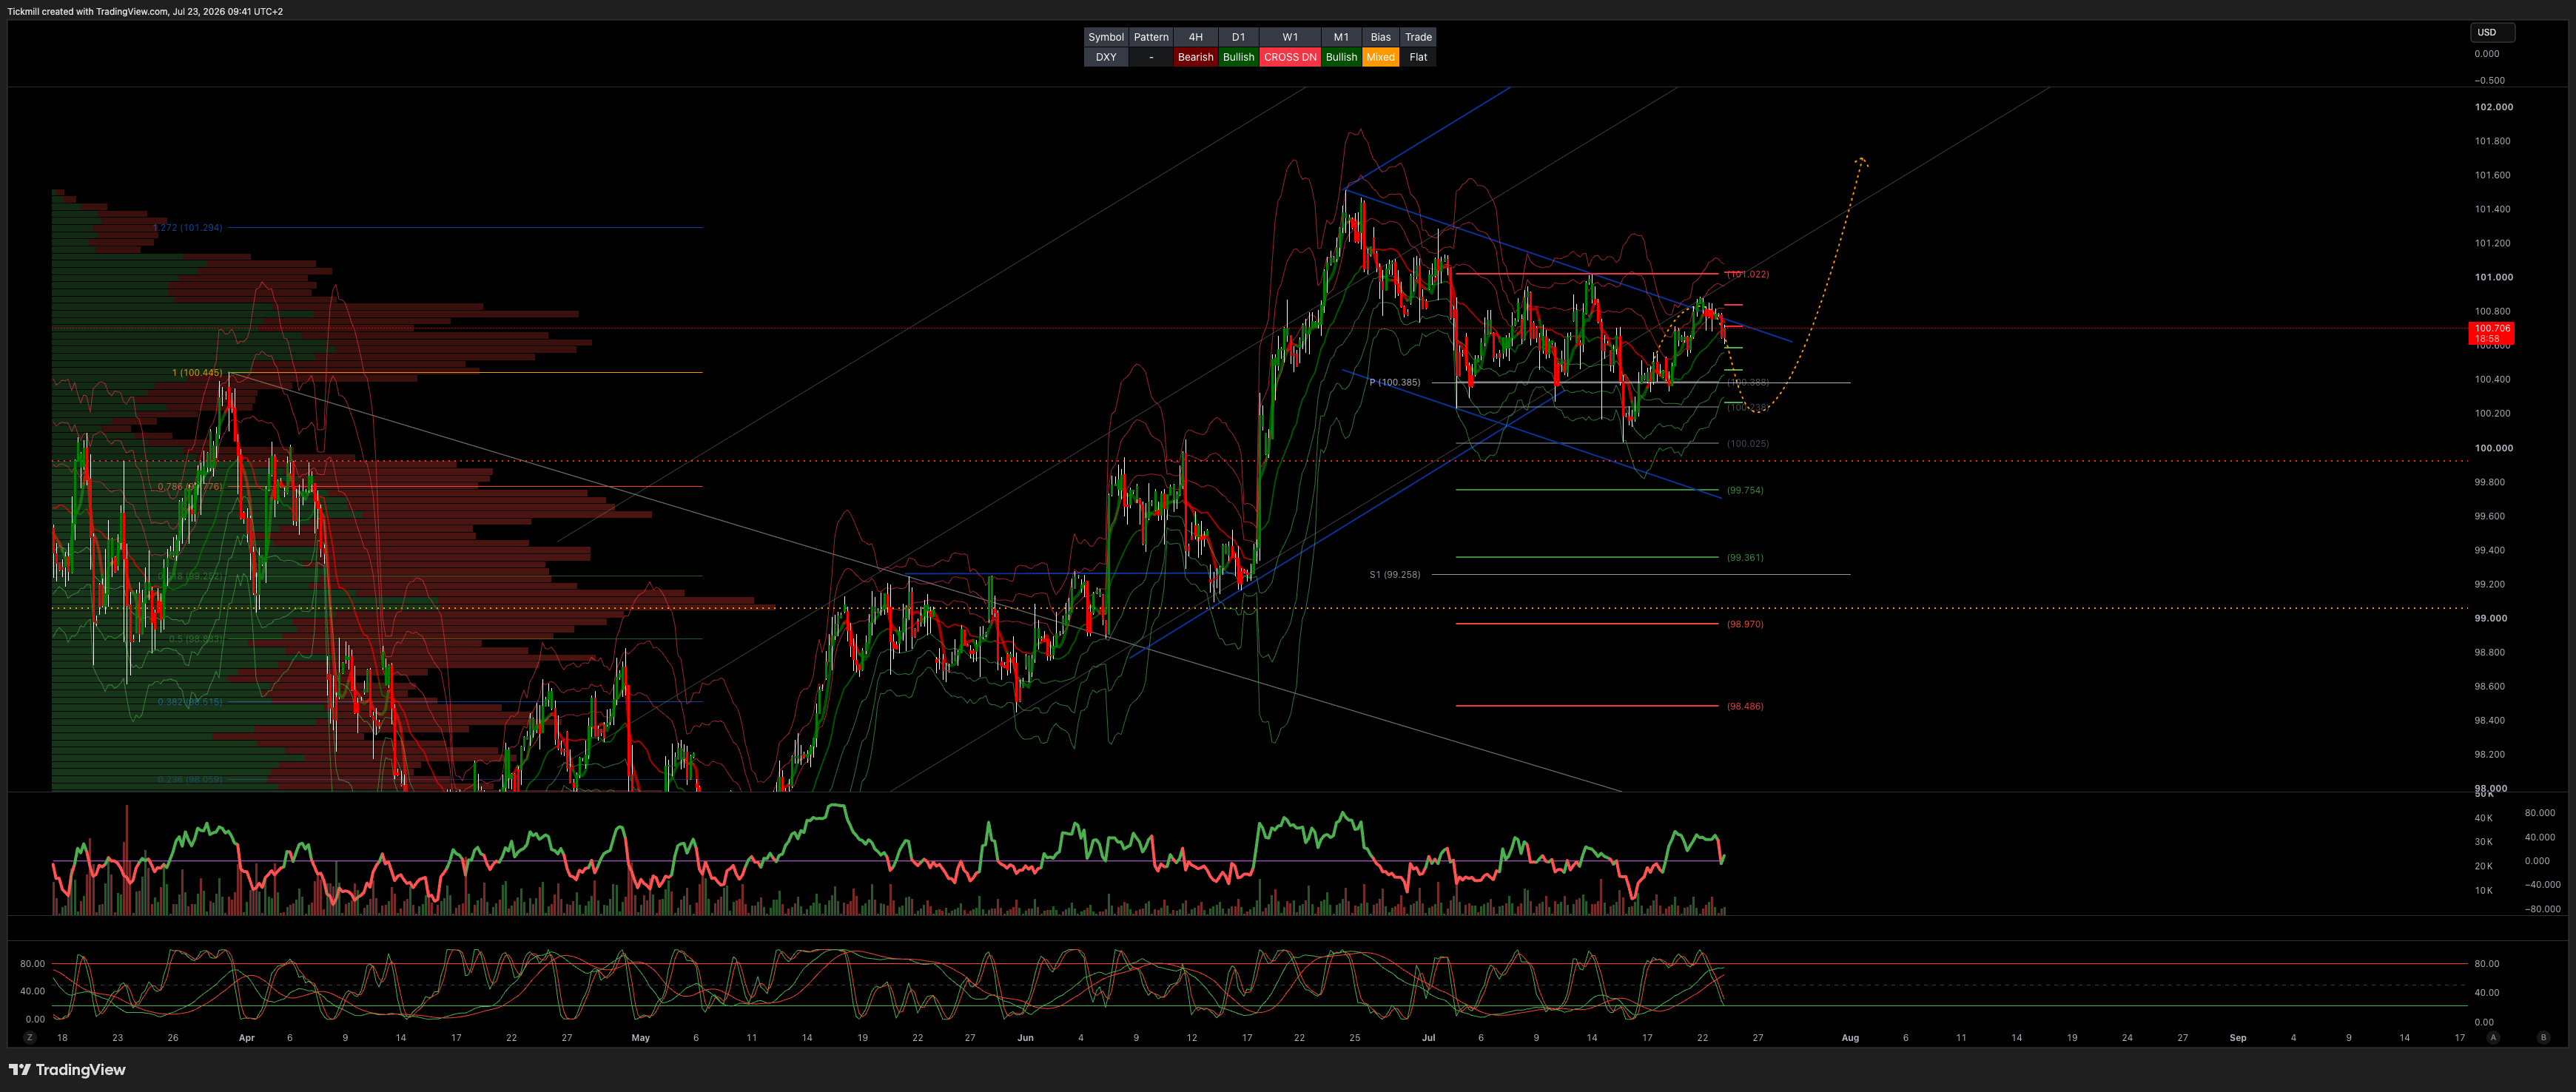Click the 102.000 price axis label
This screenshot has height=1092, width=2576.
(x=2493, y=107)
